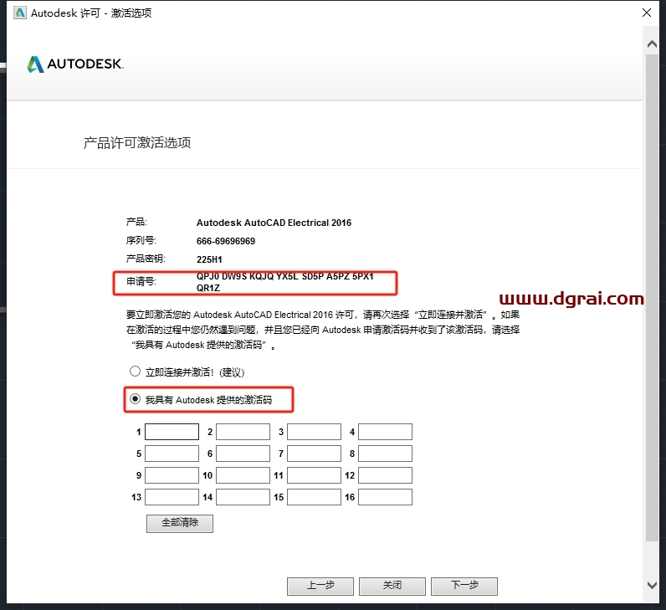Click the serial number 666-69696969
Image resolution: width=666 pixels, height=610 pixels.
(x=226, y=241)
